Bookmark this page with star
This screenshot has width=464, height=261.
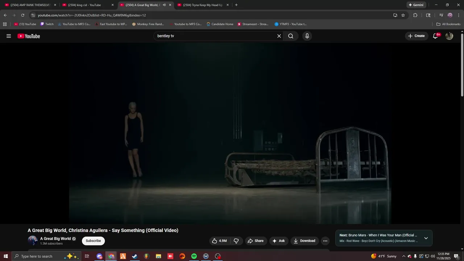[403, 15]
